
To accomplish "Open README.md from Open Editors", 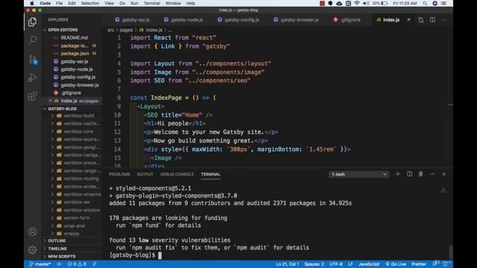I will [x=74, y=38].
